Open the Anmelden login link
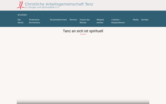This screenshot has width=166, height=104. click(x=22, y=15)
